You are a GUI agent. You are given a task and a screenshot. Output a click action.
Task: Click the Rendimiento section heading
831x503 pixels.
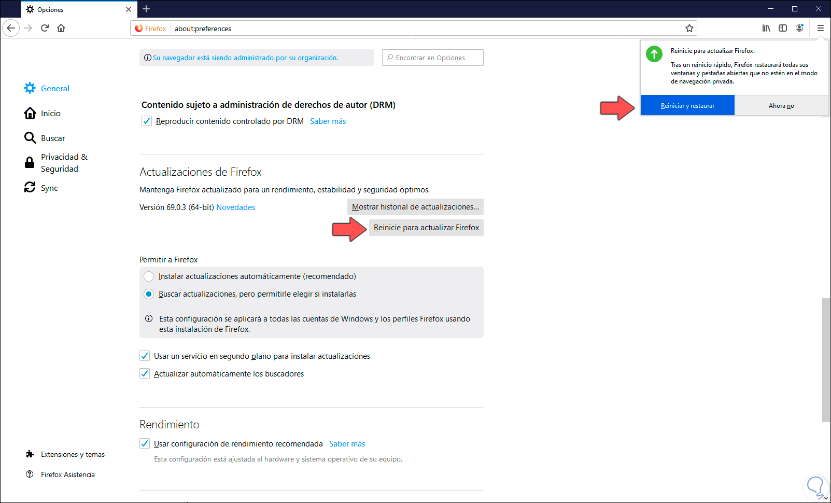(170, 424)
